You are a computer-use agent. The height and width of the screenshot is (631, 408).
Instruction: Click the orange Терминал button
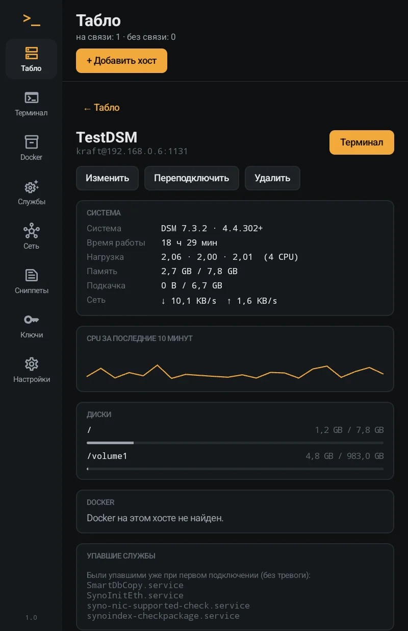362,142
